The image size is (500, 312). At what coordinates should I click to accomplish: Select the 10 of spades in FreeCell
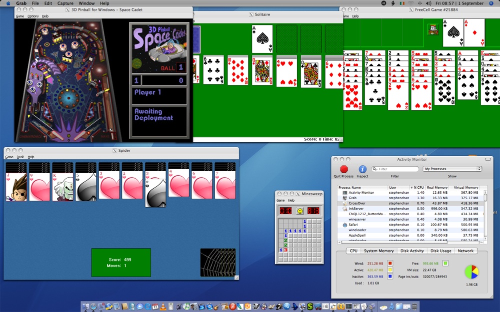(444, 91)
